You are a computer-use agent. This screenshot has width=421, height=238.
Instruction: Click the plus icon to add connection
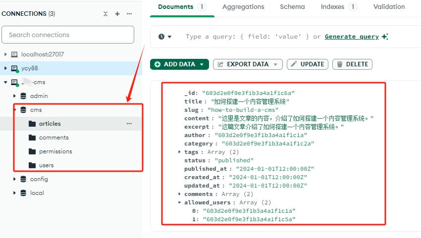click(117, 14)
